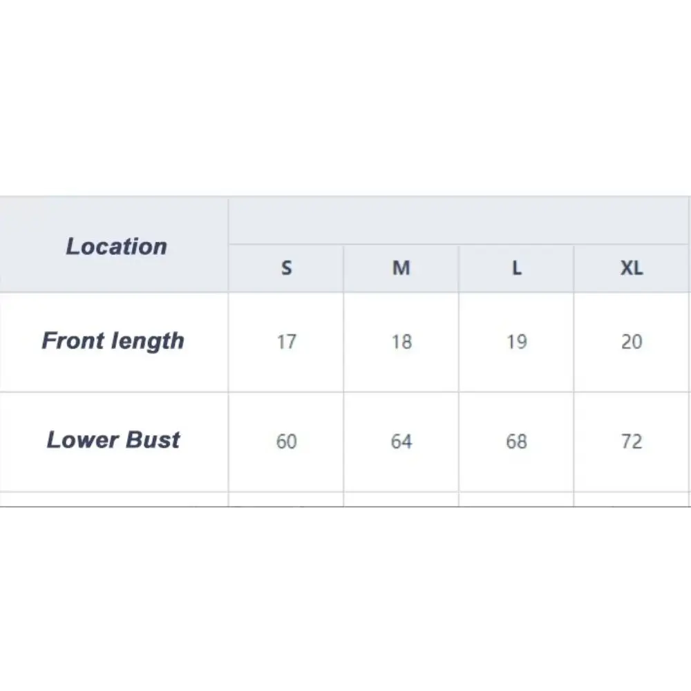Select Lower Bust value 60
This screenshot has width=691, height=691.
286,441
